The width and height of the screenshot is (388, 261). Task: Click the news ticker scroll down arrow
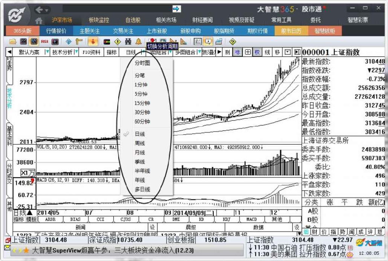pyautogui.click(x=299, y=234)
